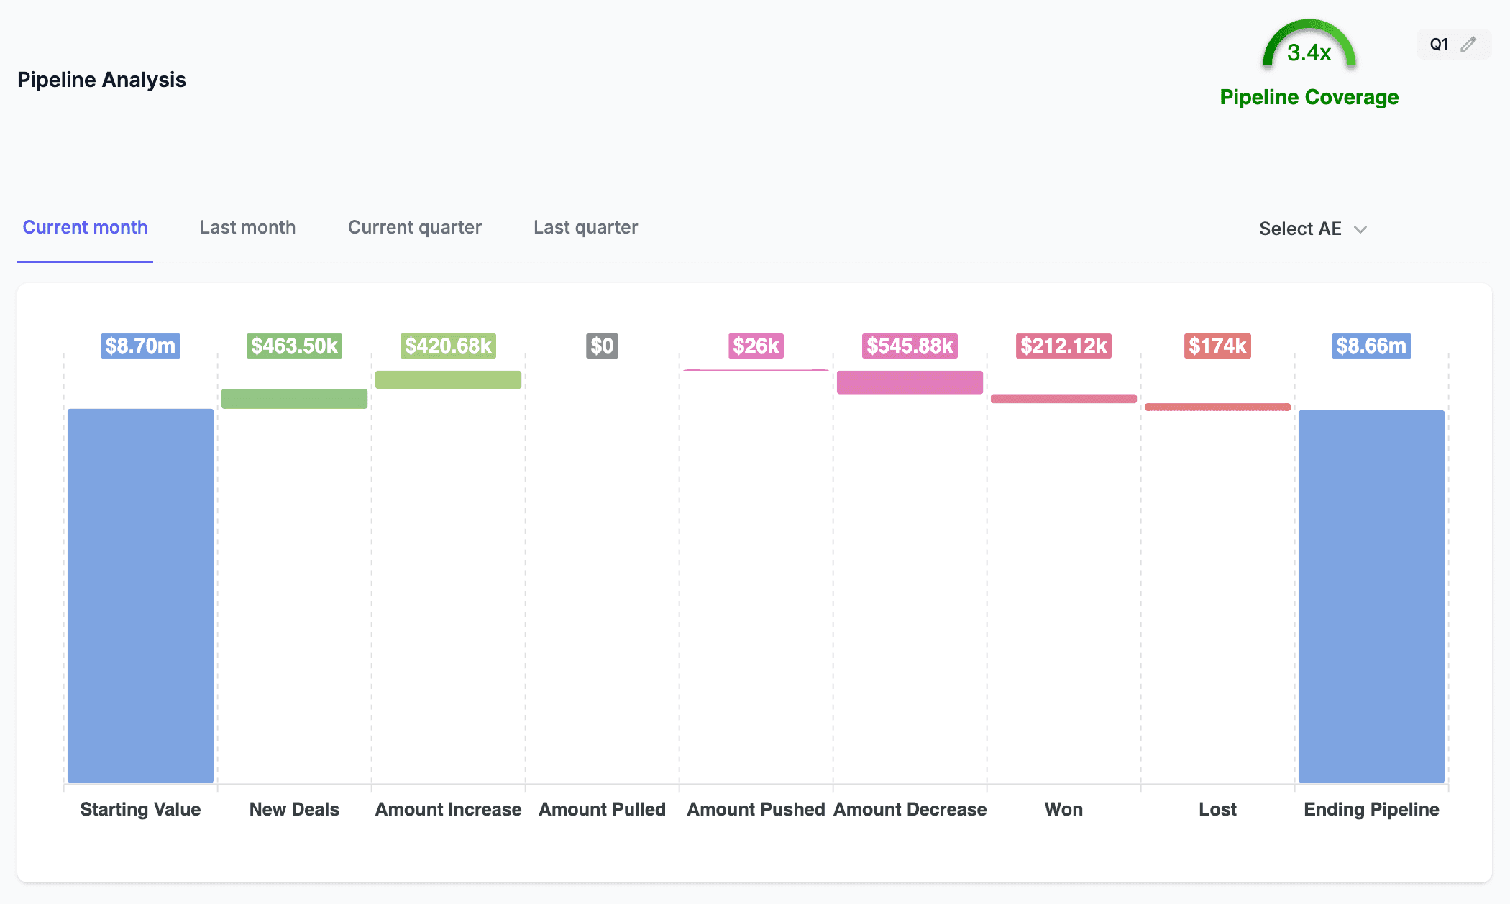Click the $26k value label
The height and width of the screenshot is (904, 1510).
pos(756,346)
